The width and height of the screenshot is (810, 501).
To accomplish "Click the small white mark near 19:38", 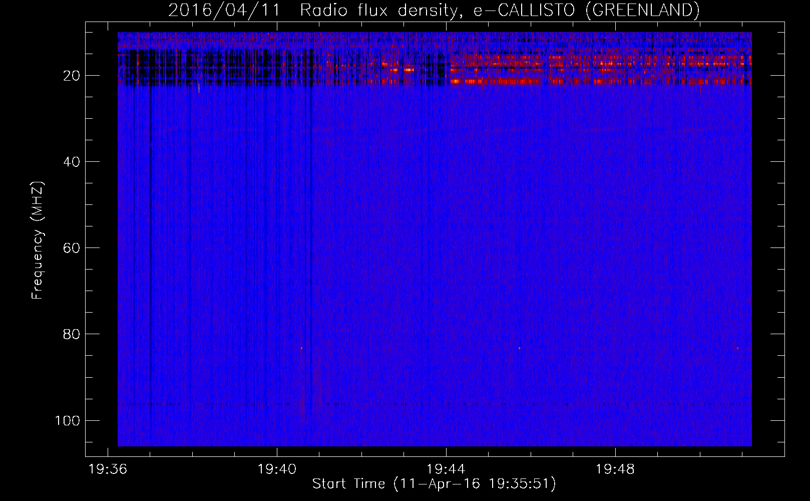I will pos(199,89).
